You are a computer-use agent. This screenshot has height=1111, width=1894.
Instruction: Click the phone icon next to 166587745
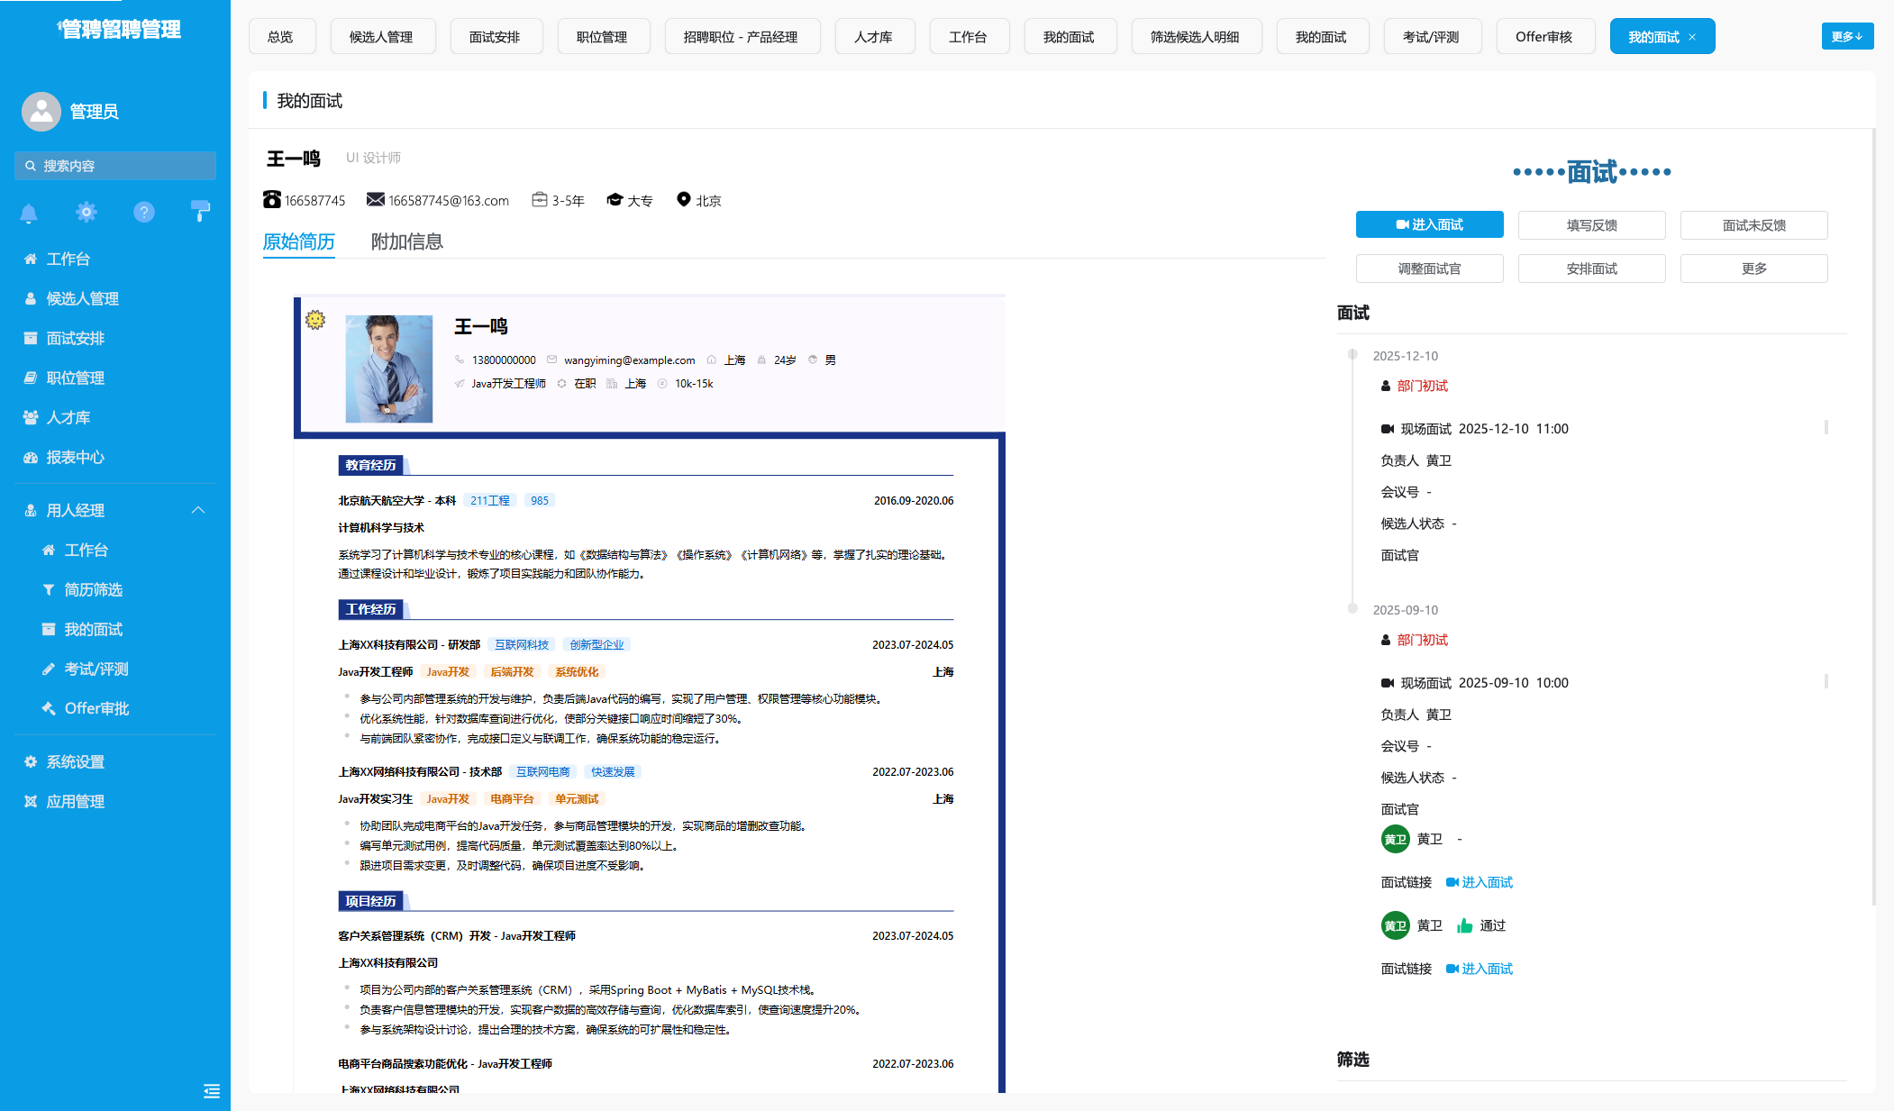click(272, 199)
